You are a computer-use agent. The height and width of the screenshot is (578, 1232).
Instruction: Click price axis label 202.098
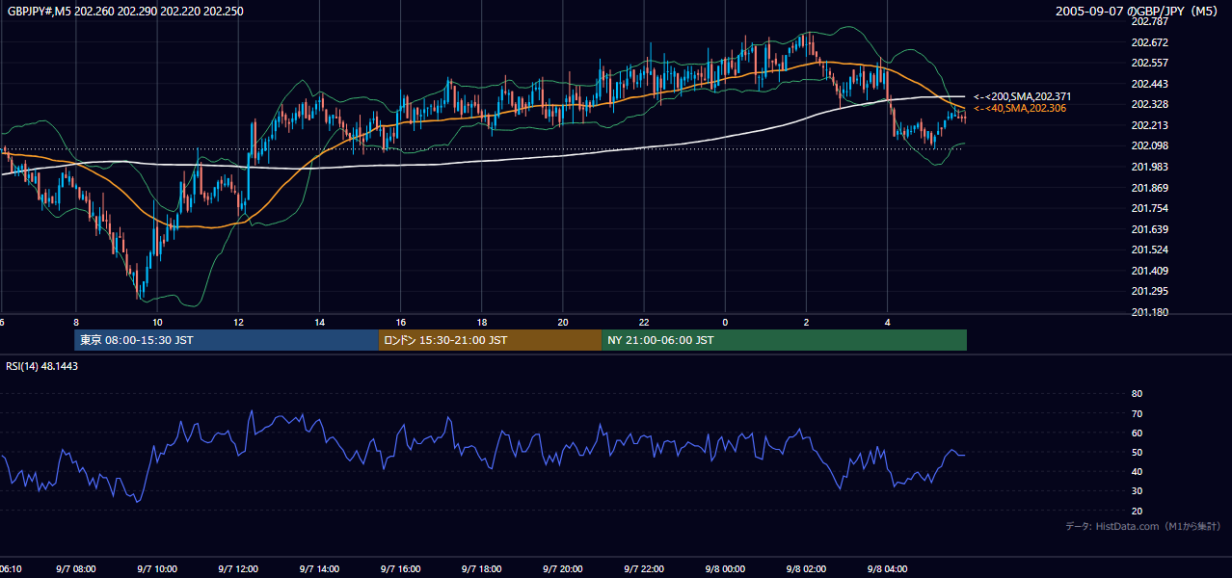tap(1149, 145)
